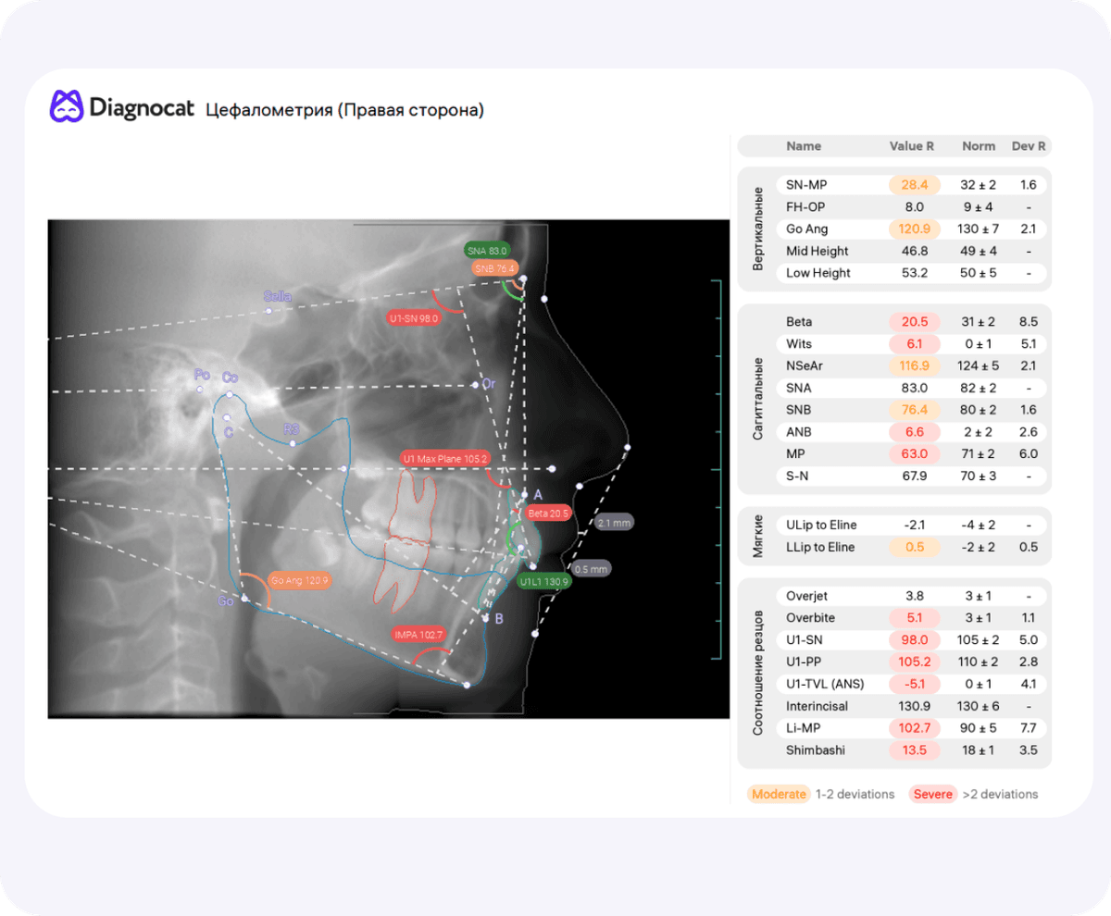Click the Overbite row in incisor table

[894, 617]
